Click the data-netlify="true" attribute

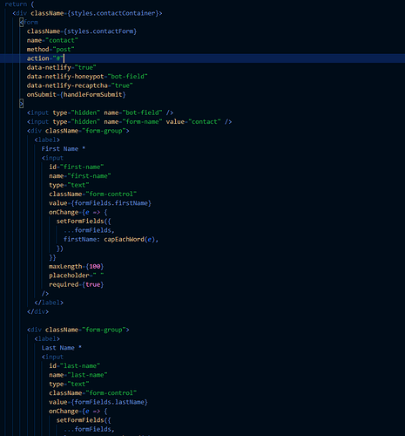click(62, 67)
